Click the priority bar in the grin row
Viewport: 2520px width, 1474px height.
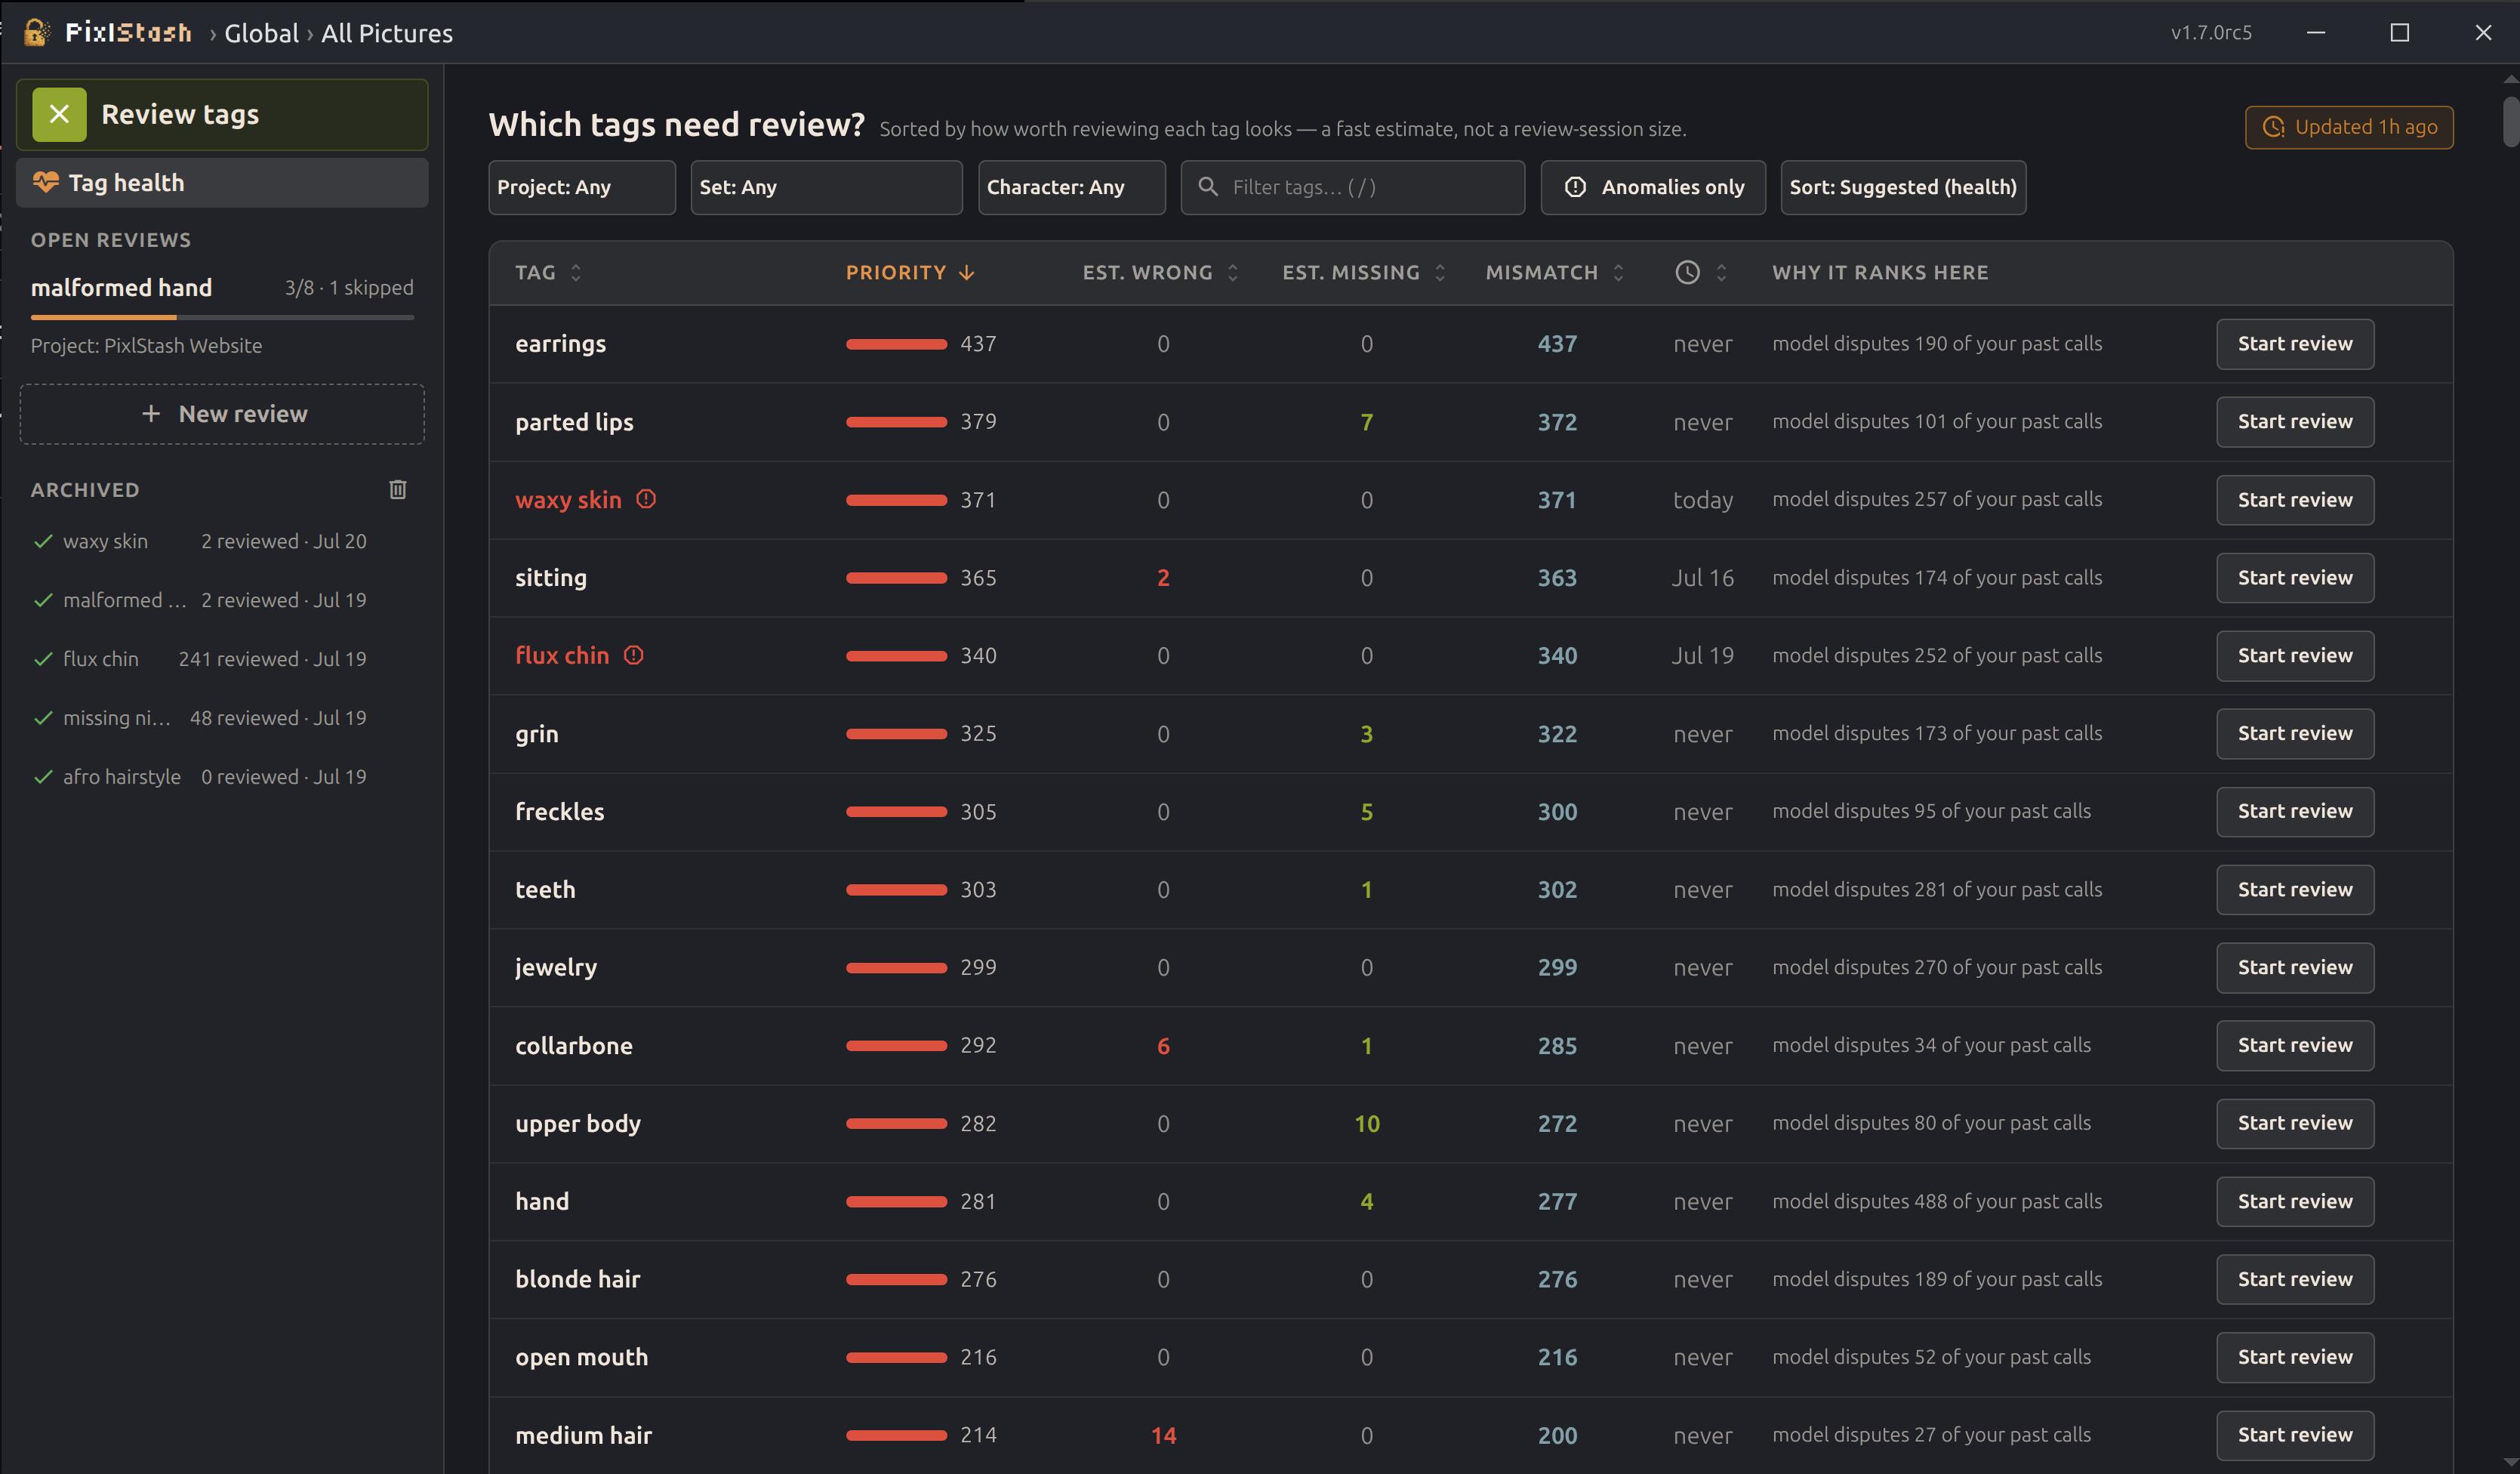[896, 734]
